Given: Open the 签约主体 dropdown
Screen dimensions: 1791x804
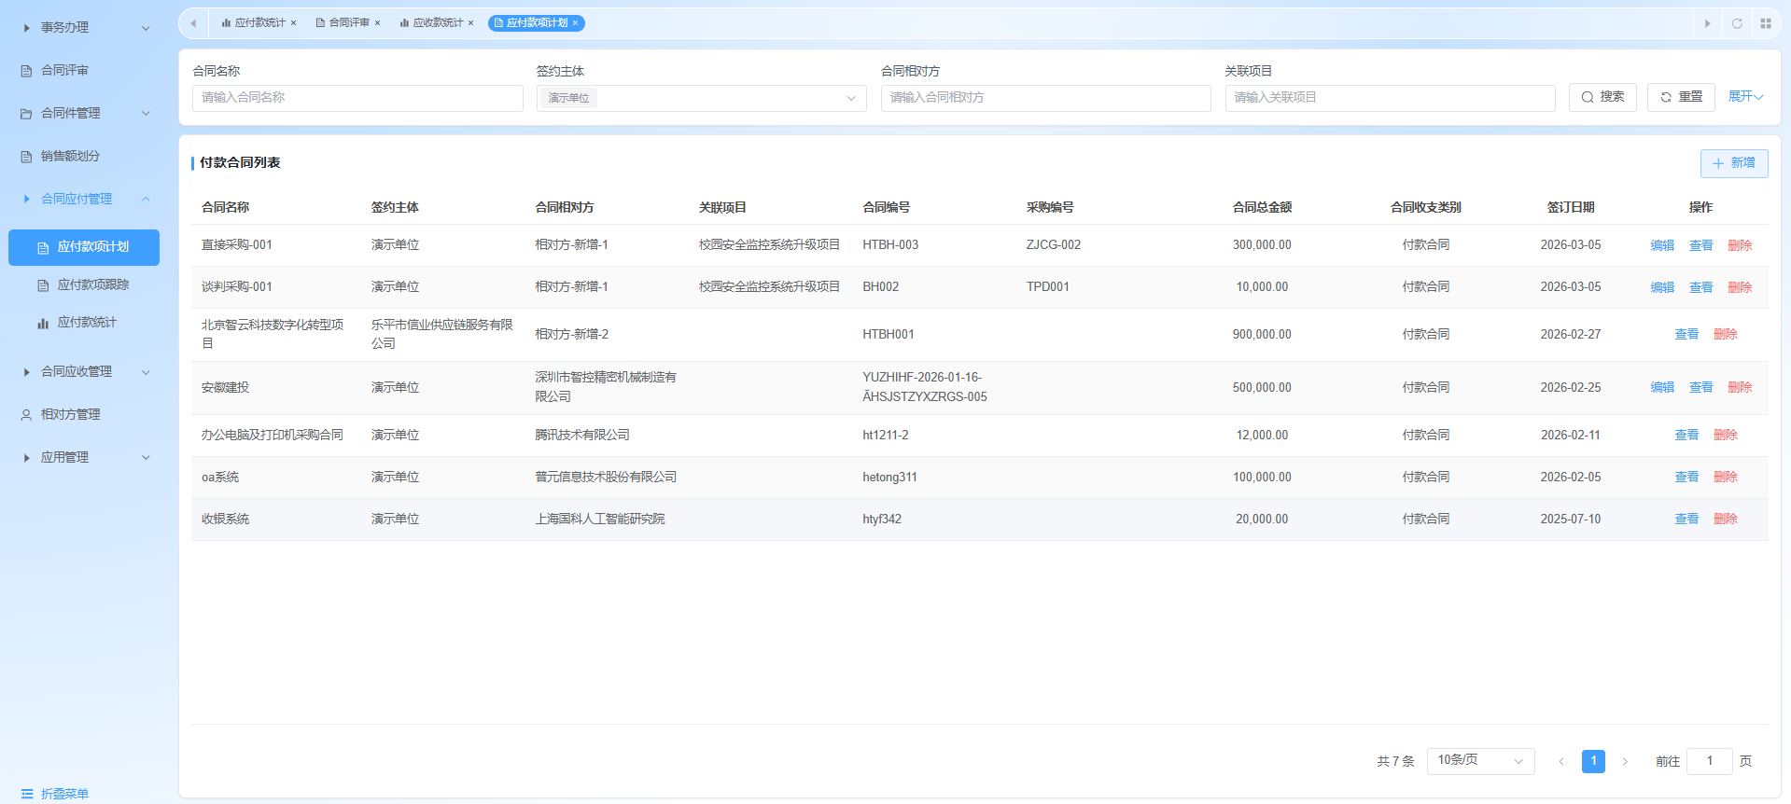Looking at the screenshot, I should [702, 98].
